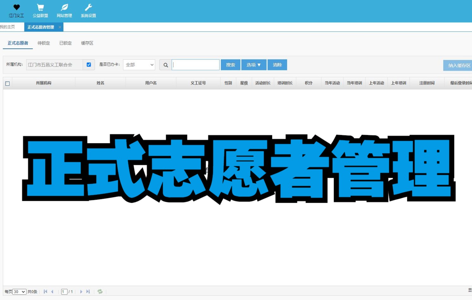Toggle the 所属机构 checkbox
This screenshot has width=472, height=300.
pos(89,65)
